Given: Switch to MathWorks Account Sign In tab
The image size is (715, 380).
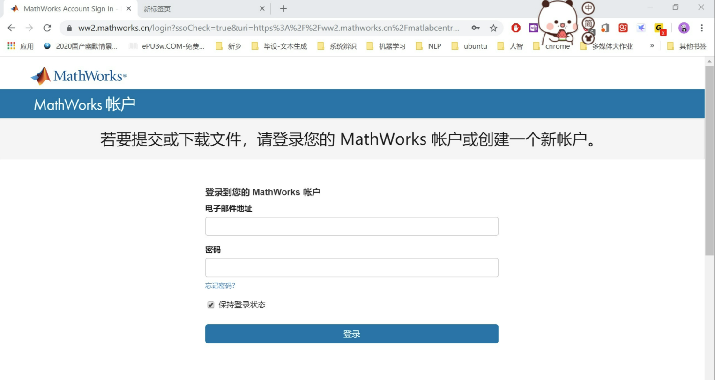Looking at the screenshot, I should (70, 9).
